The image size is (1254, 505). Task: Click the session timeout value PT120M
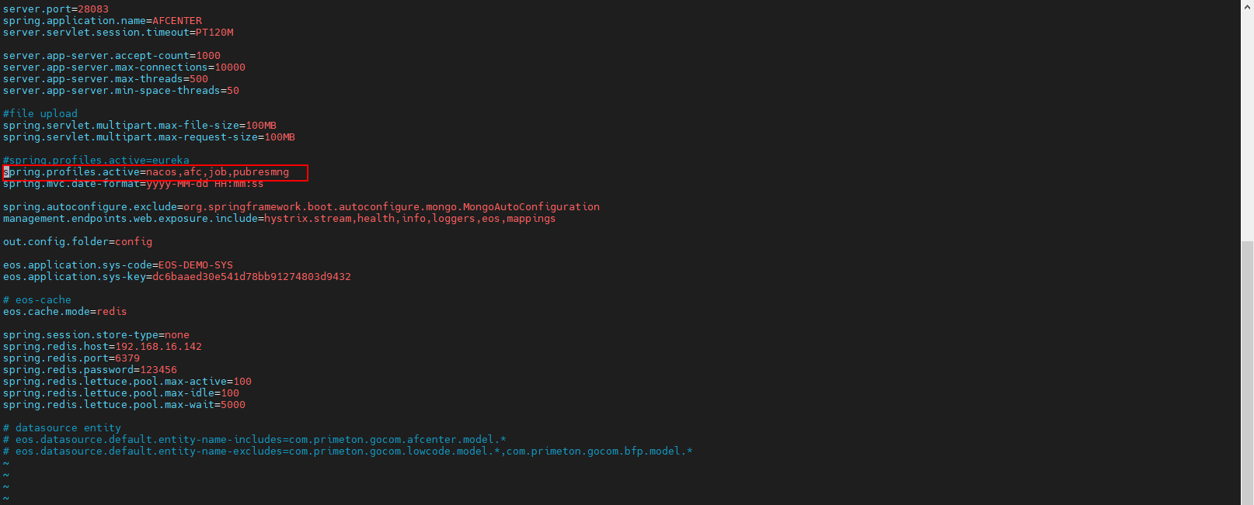point(214,33)
